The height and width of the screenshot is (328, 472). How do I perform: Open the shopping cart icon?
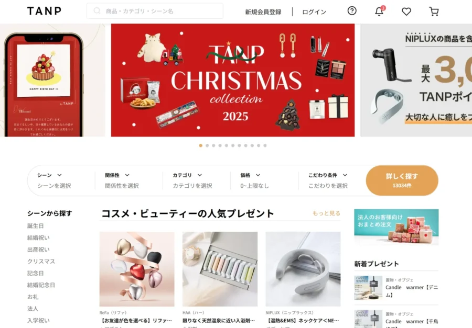coord(434,12)
